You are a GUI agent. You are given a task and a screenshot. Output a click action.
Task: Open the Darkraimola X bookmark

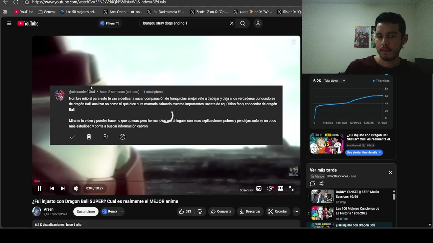coord(165,12)
